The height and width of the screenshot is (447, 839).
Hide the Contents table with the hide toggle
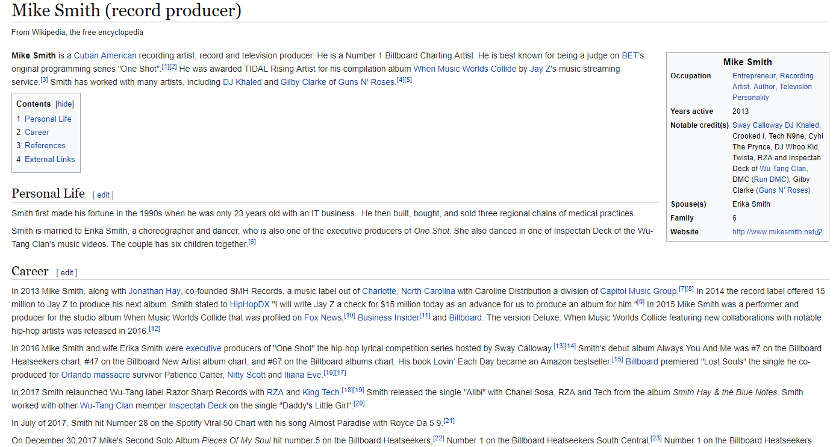[x=65, y=104]
